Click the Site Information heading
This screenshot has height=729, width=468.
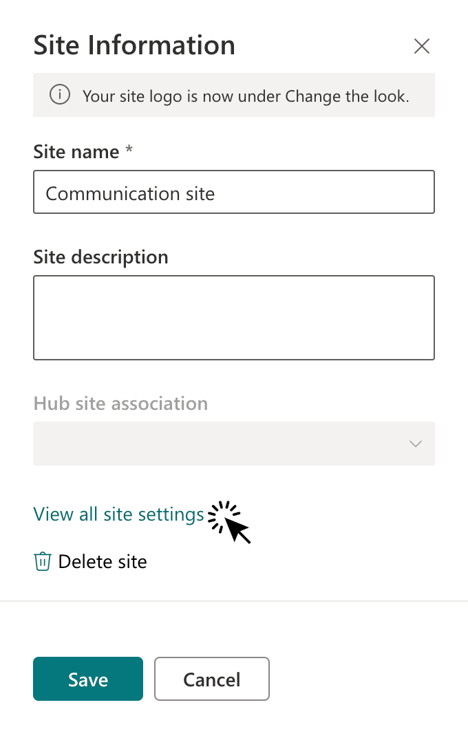click(x=134, y=45)
